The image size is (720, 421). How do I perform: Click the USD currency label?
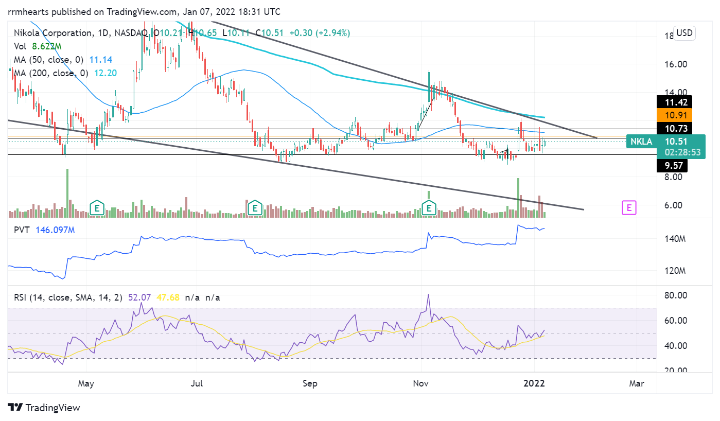click(684, 33)
